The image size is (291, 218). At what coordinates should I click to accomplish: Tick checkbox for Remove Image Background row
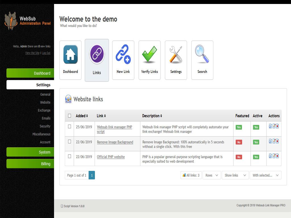point(69,141)
